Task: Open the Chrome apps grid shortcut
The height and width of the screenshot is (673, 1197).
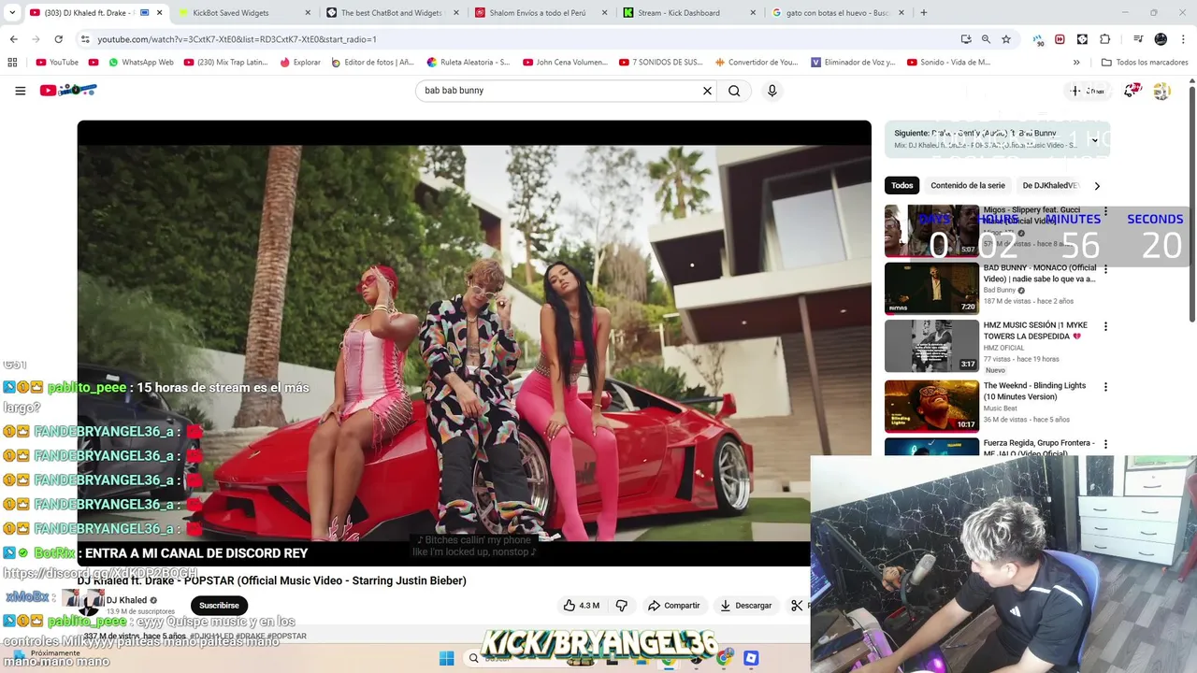Action: [x=12, y=63]
